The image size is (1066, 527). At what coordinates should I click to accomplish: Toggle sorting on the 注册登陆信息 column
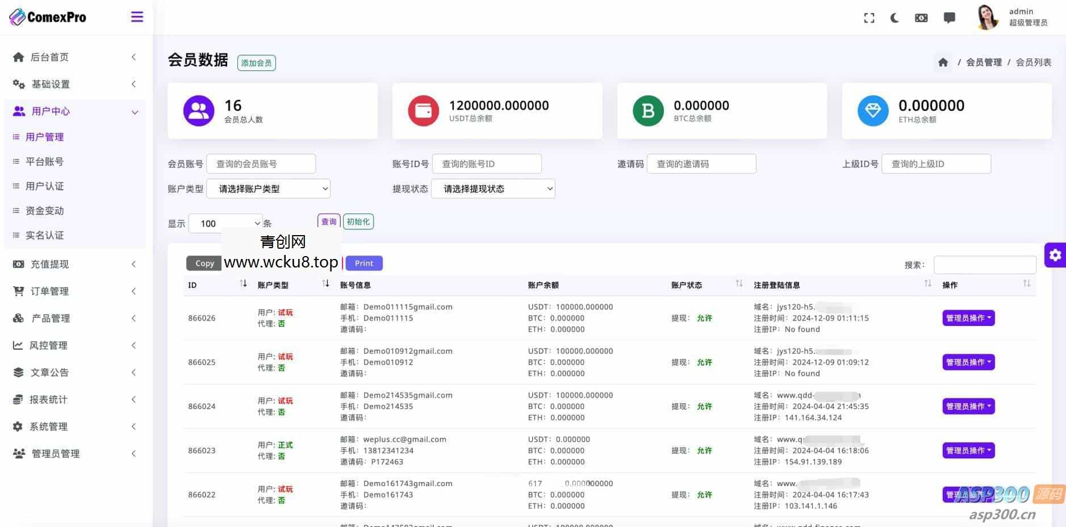(x=928, y=284)
